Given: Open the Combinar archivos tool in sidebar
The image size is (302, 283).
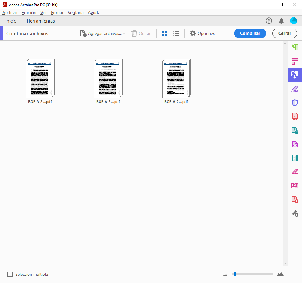Looking at the screenshot, I should pos(295,75).
